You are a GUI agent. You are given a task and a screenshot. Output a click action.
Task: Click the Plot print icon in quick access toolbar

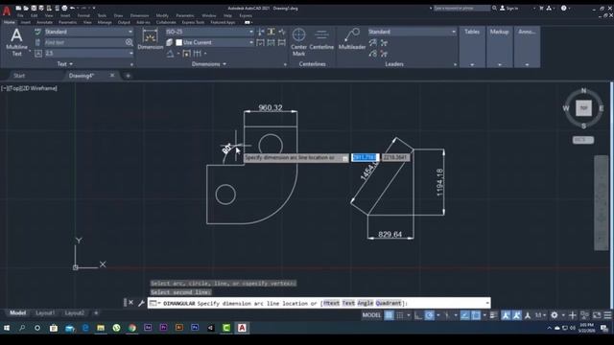tap(64, 8)
